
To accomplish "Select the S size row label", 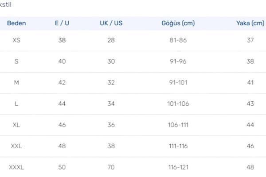I will [x=16, y=61].
